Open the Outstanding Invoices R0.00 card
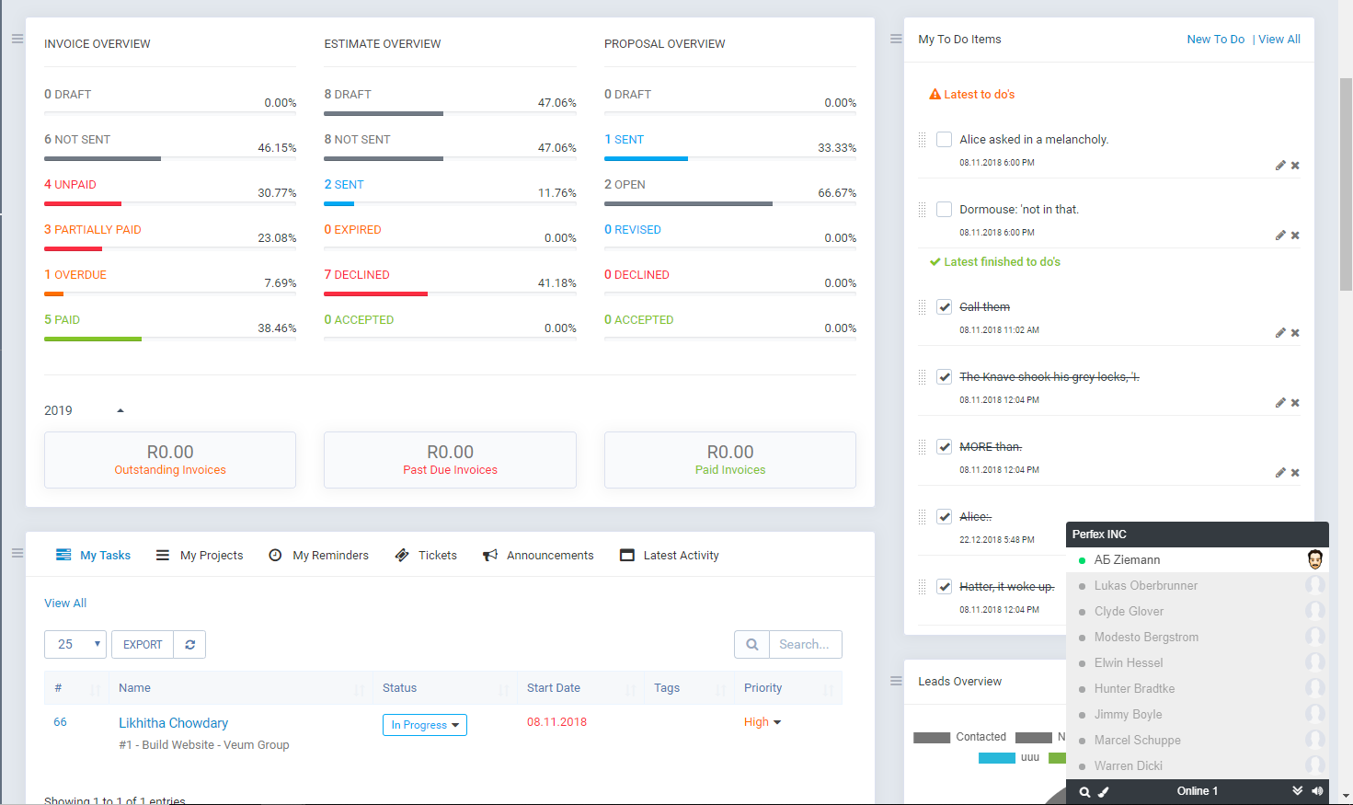This screenshot has height=805, width=1353. (170, 460)
